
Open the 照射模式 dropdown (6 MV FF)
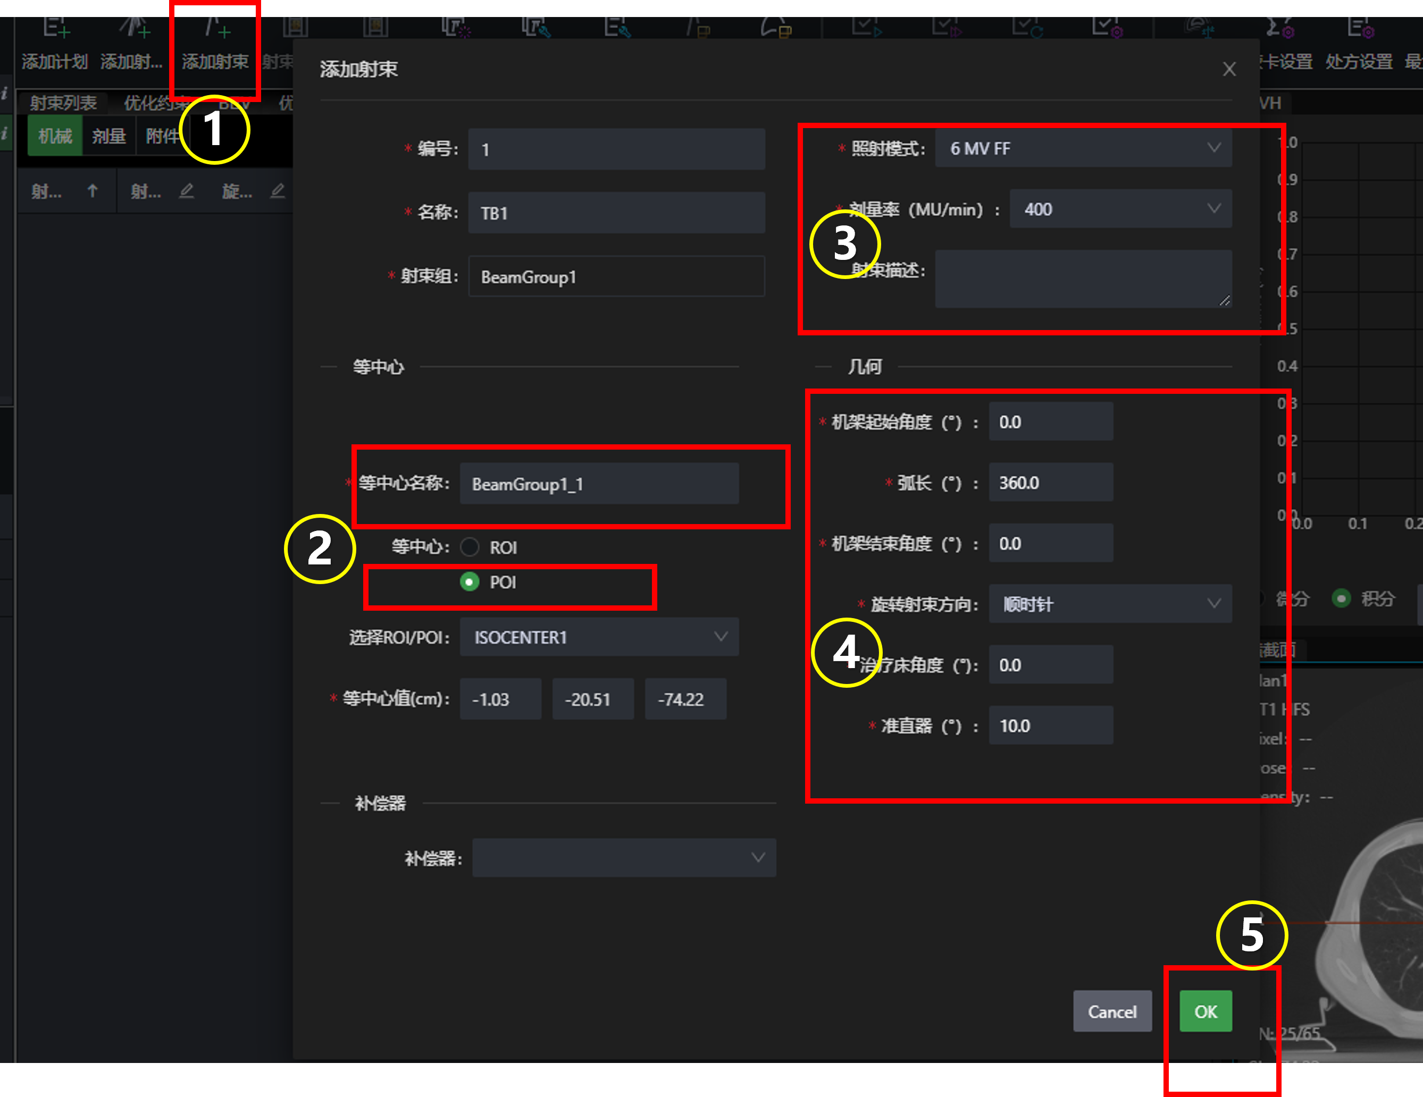tap(1083, 148)
